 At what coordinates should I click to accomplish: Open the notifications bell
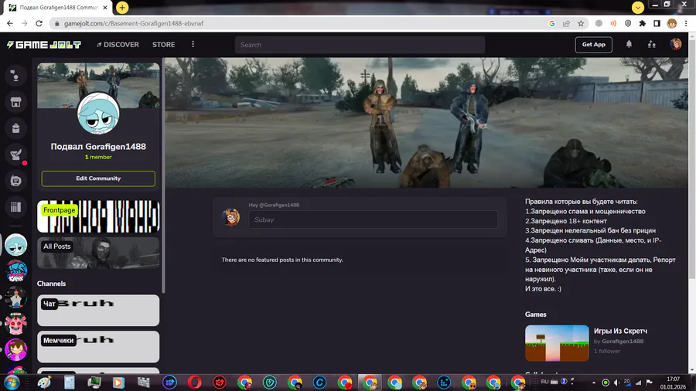click(x=629, y=44)
